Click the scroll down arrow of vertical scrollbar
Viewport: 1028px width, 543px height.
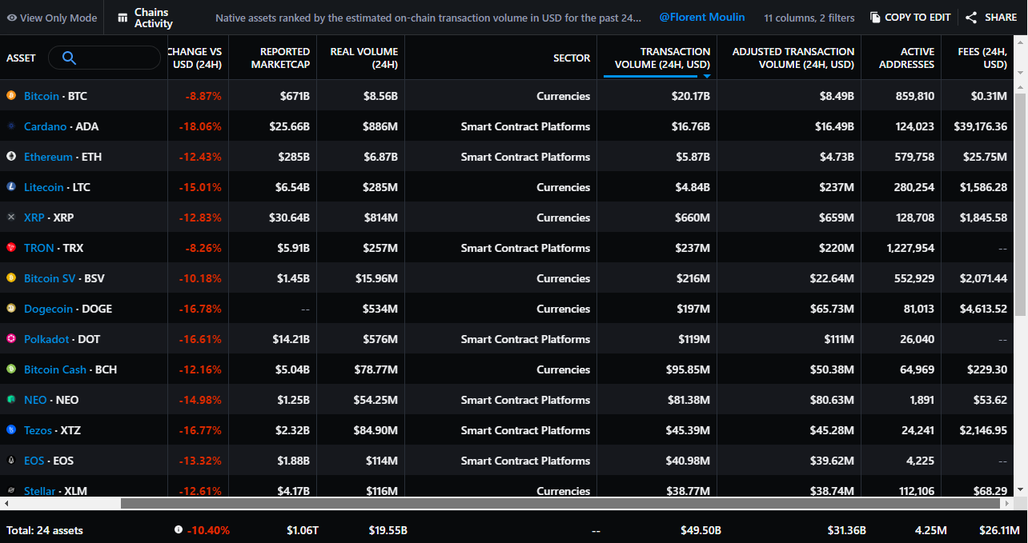click(1021, 489)
